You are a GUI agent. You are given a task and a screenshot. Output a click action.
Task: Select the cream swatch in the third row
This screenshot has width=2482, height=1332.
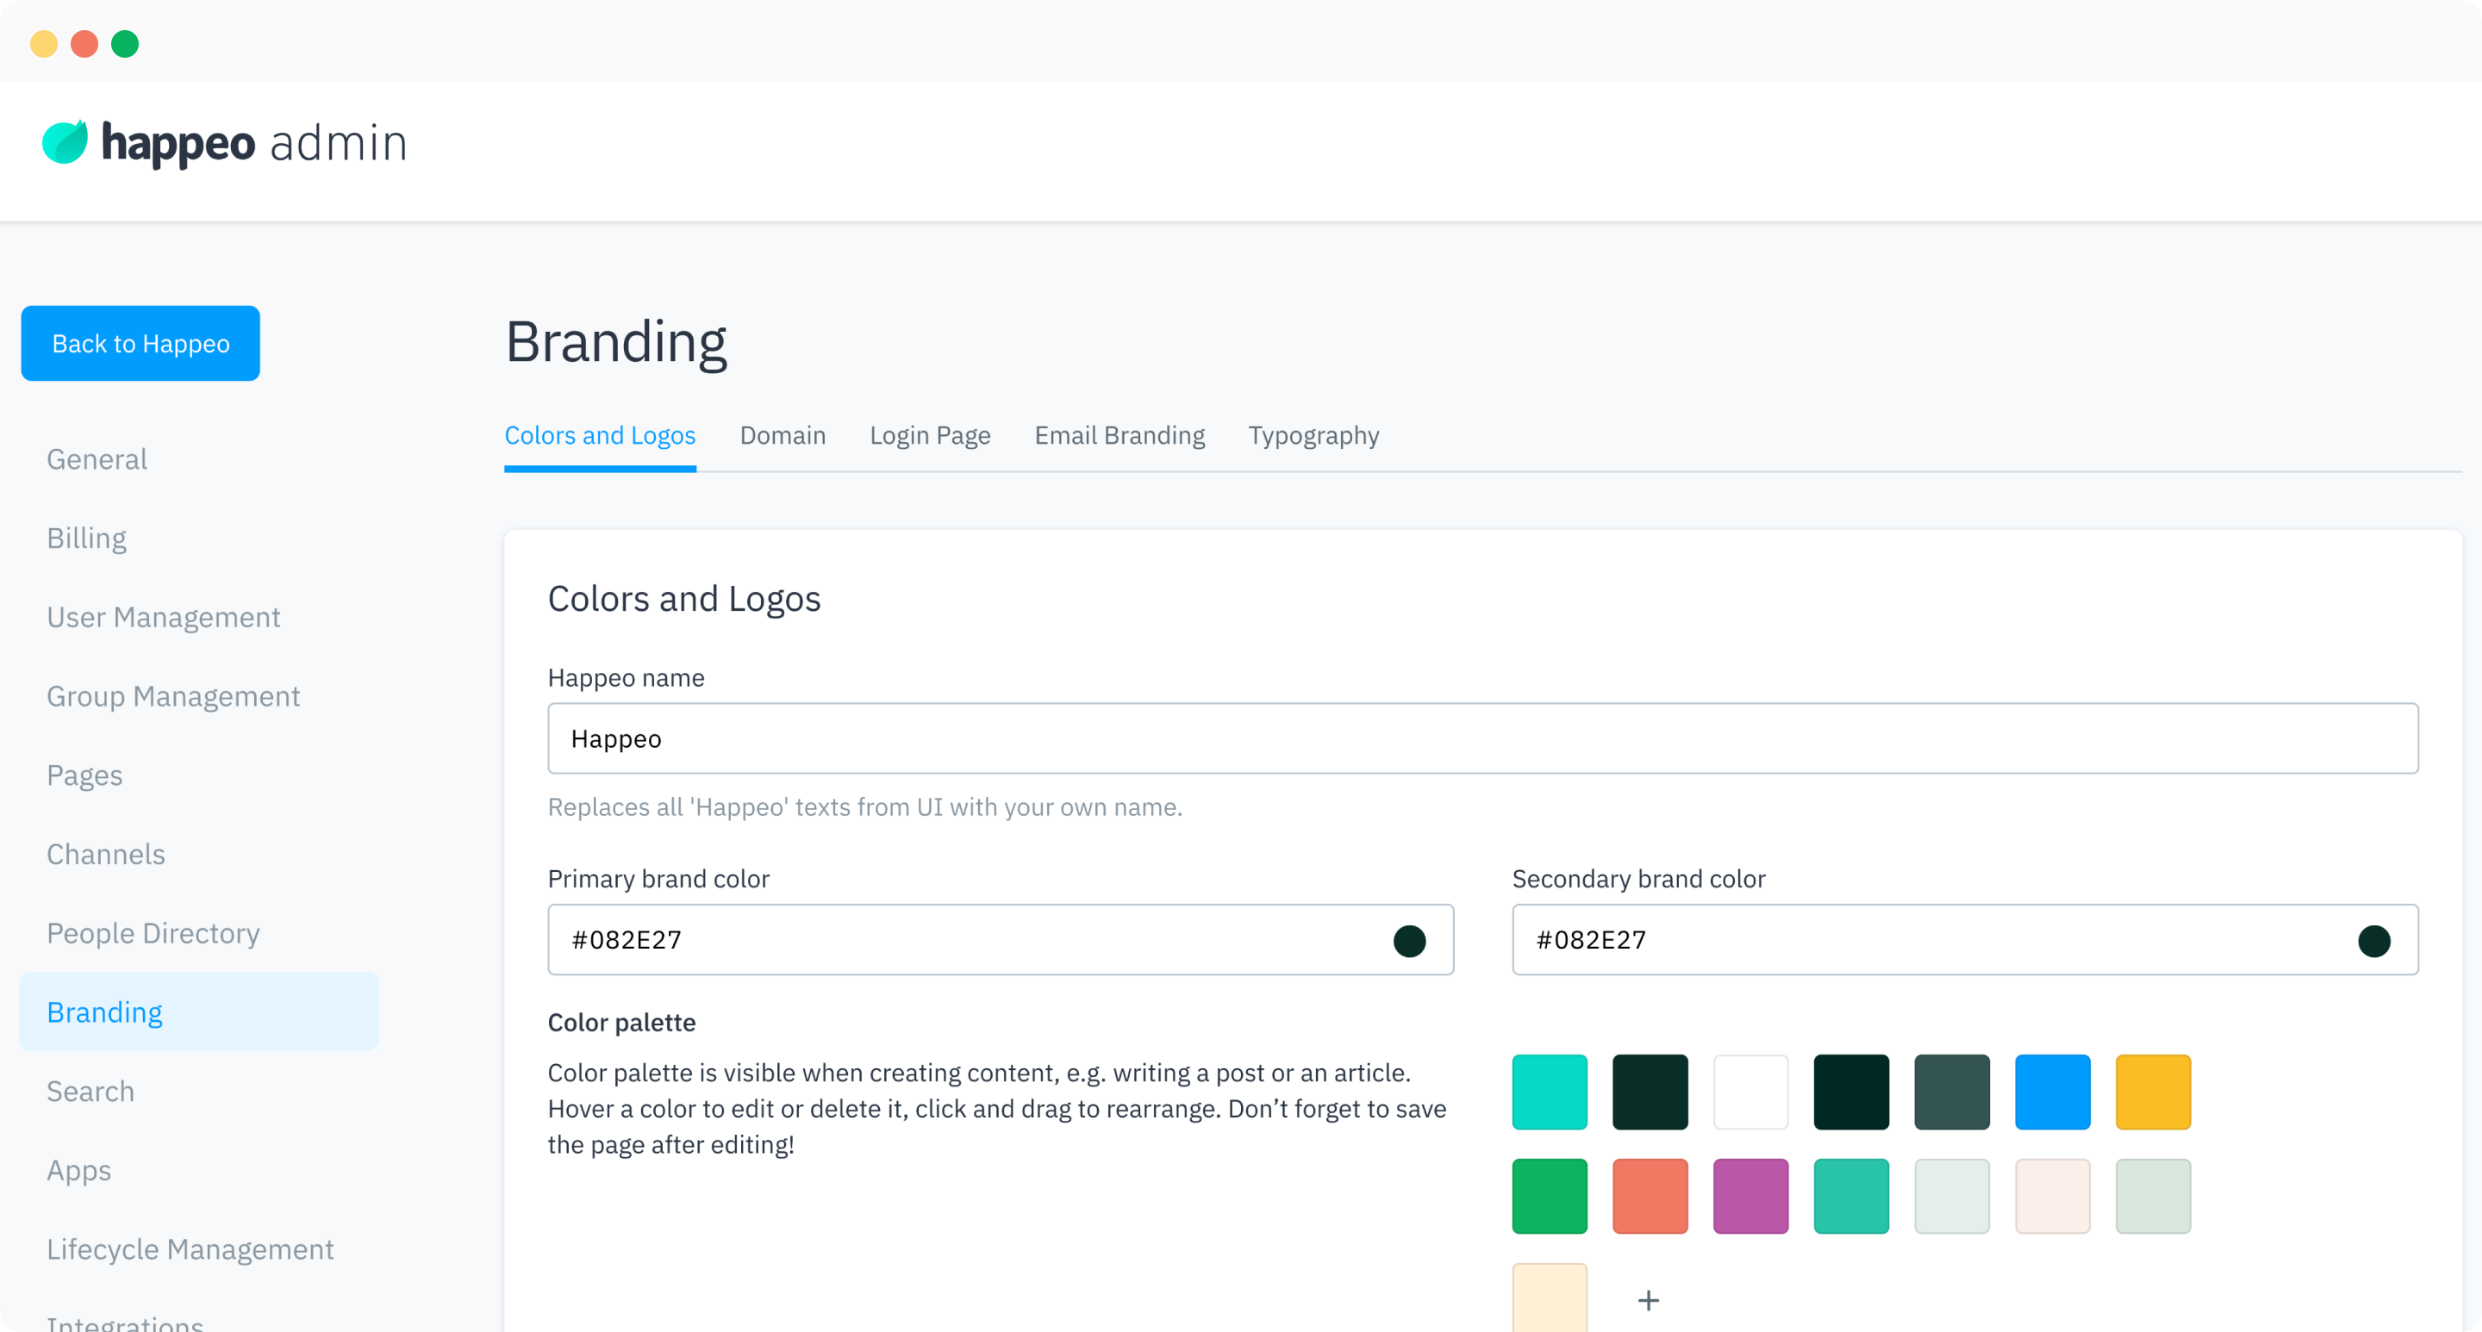point(1550,1298)
